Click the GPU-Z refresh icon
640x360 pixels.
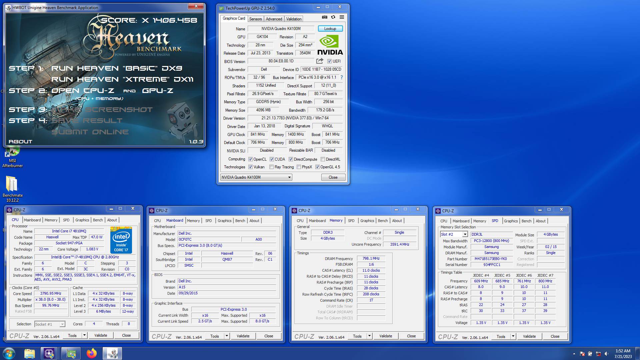click(333, 17)
